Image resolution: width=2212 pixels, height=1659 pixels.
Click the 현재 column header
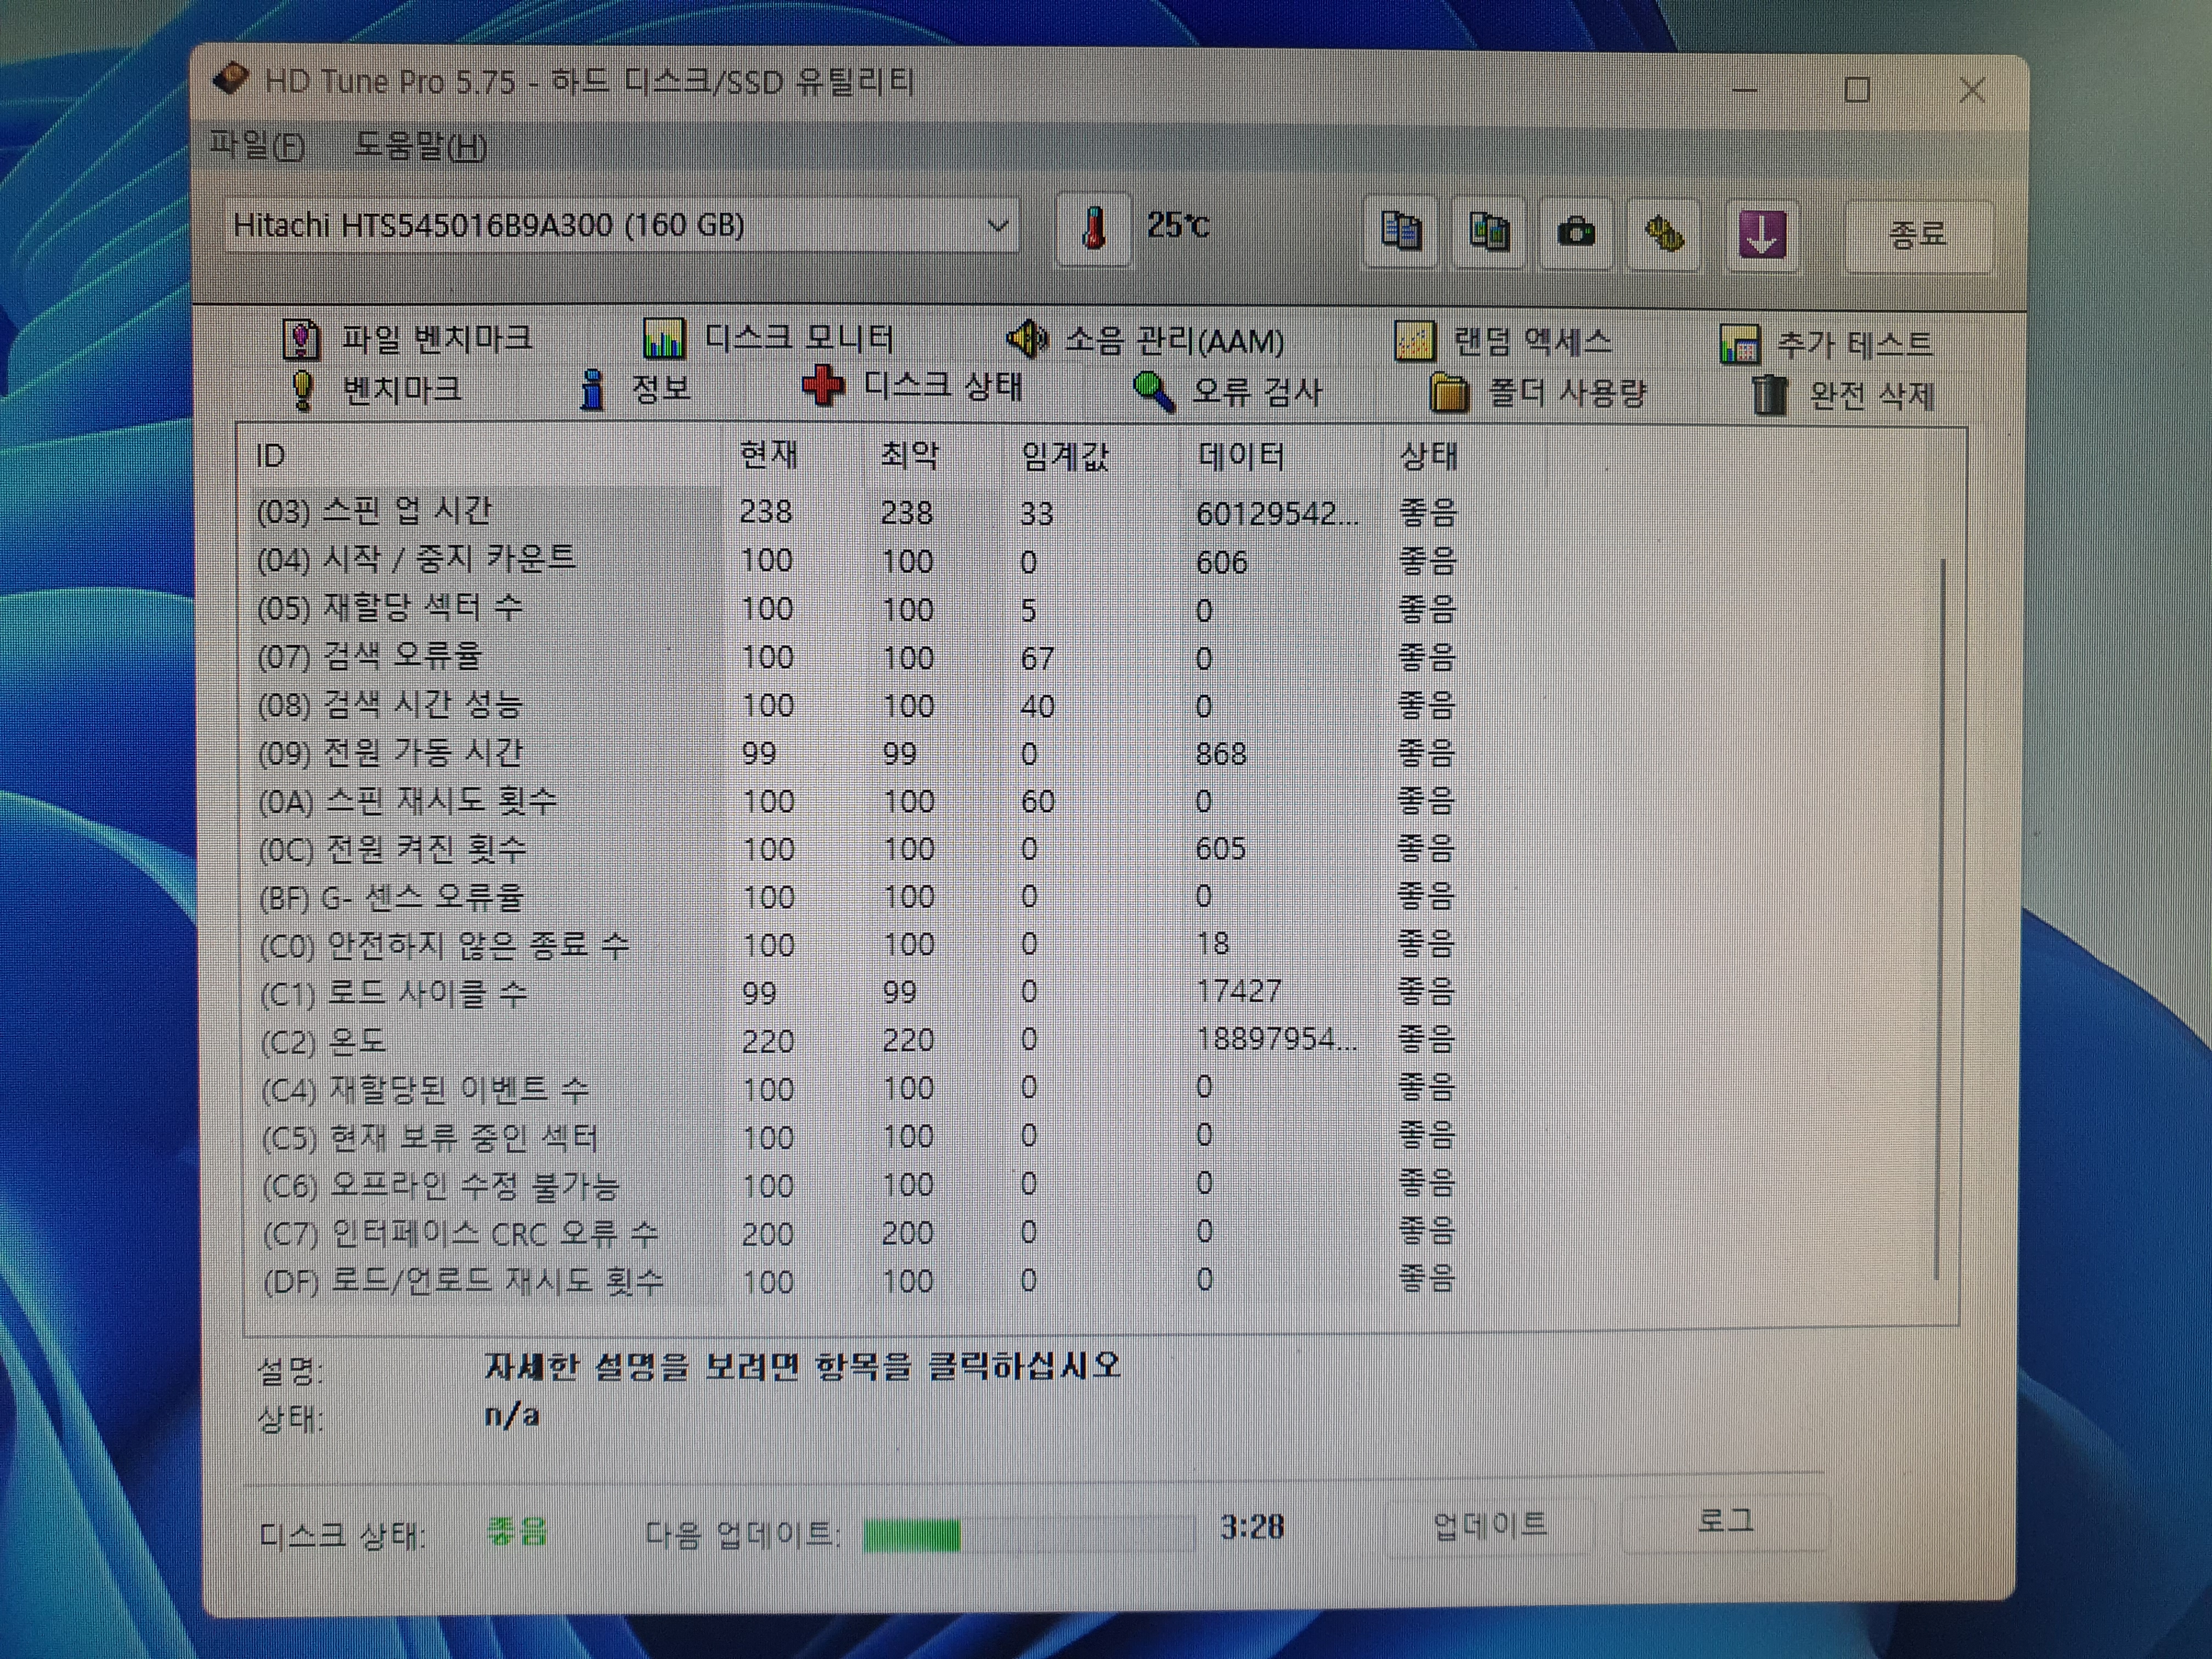[x=769, y=455]
